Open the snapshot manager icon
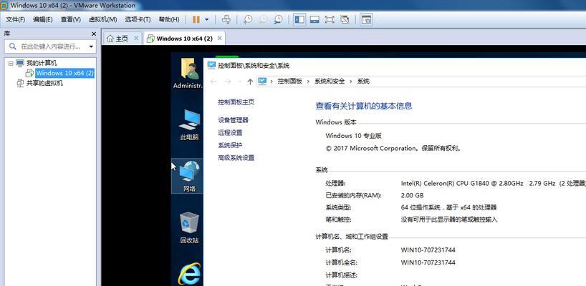This screenshot has width=586, height=286. [278, 19]
